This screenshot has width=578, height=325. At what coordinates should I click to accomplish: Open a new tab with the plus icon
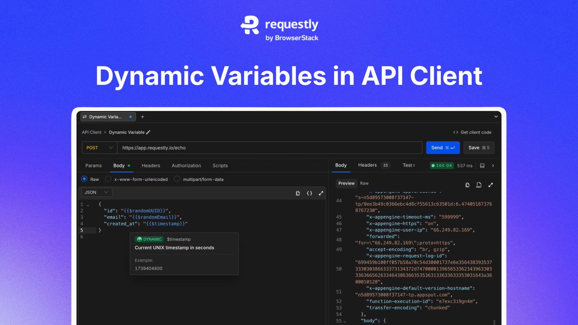(142, 117)
